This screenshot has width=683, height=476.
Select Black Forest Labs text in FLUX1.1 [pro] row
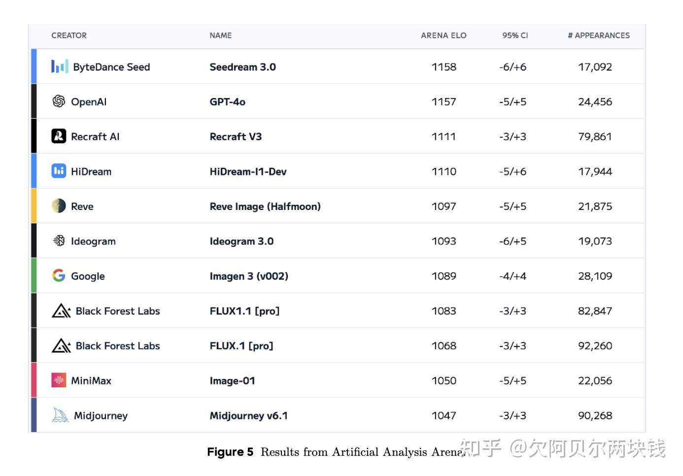point(118,311)
